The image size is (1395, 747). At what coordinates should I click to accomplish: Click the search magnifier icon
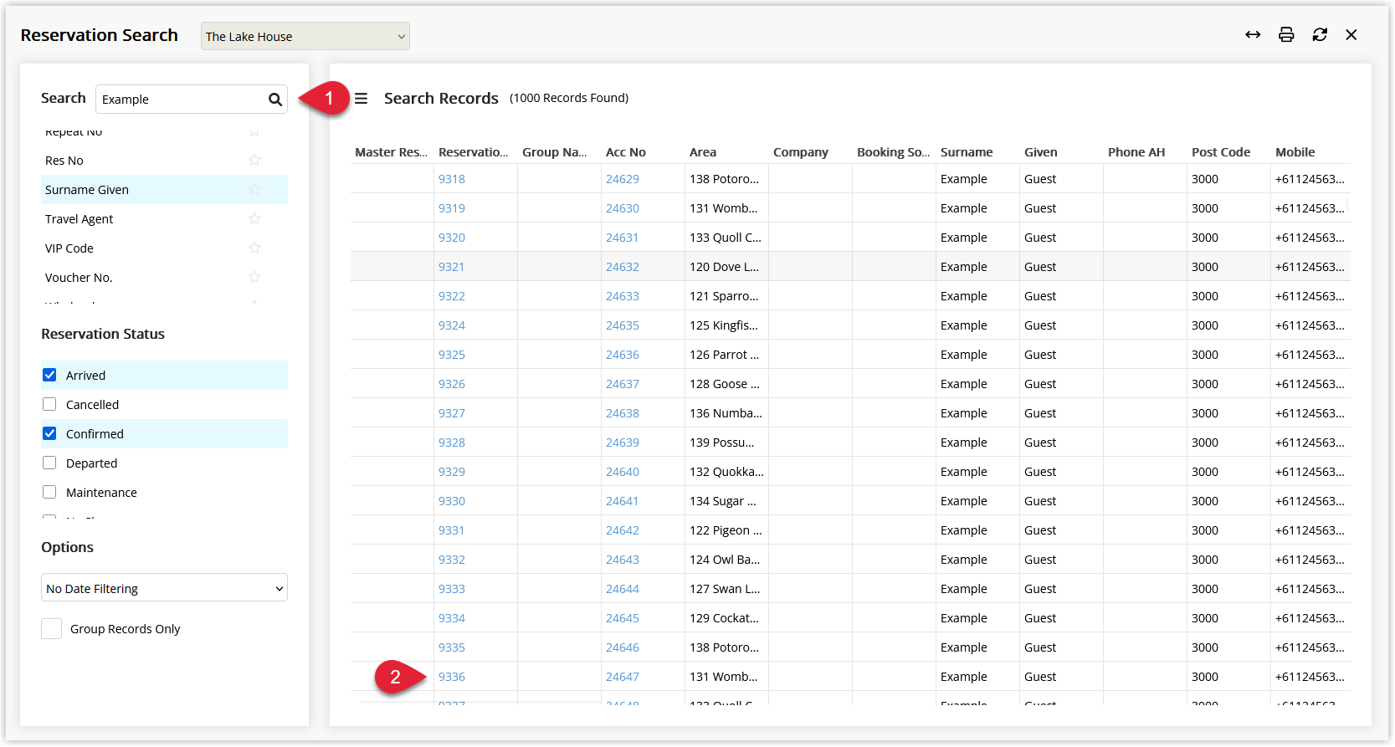pos(274,100)
